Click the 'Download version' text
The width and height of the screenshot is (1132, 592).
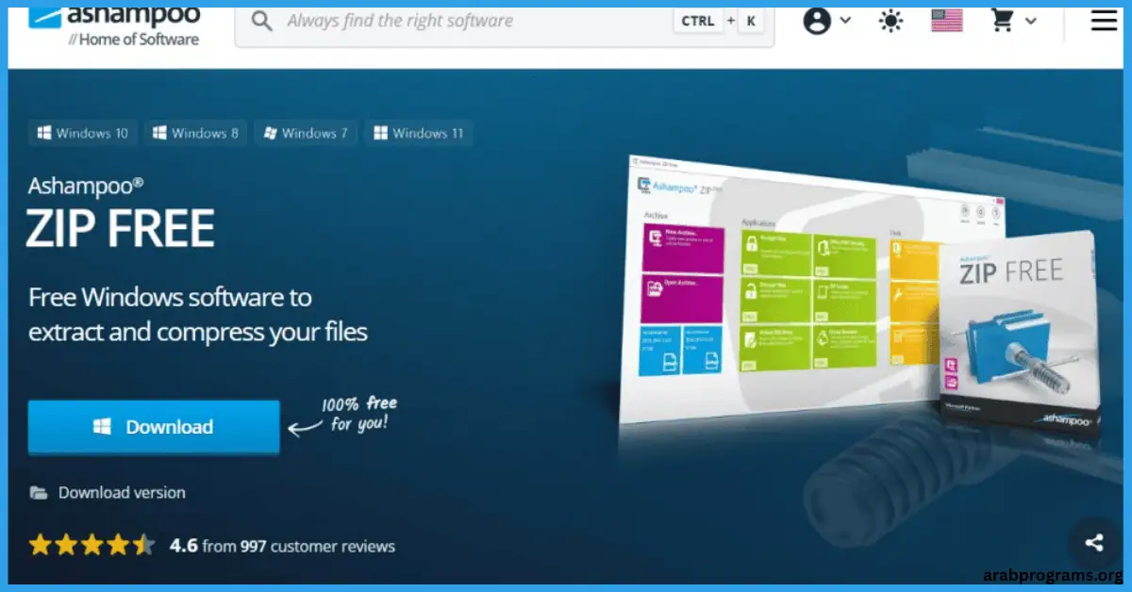coord(122,493)
